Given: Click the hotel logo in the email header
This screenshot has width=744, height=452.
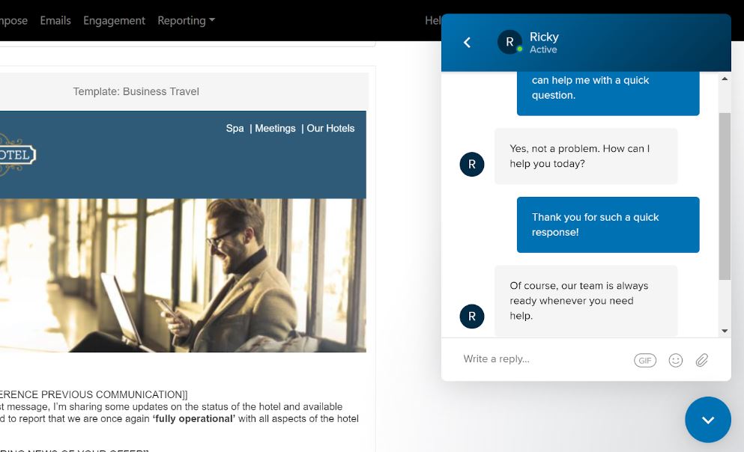Looking at the screenshot, I should coord(17,154).
